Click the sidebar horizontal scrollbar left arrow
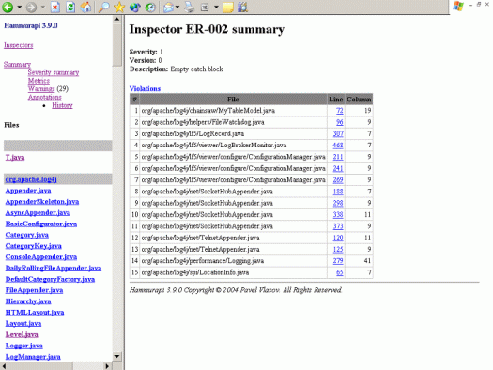This screenshot has width=493, height=370. [4, 366]
